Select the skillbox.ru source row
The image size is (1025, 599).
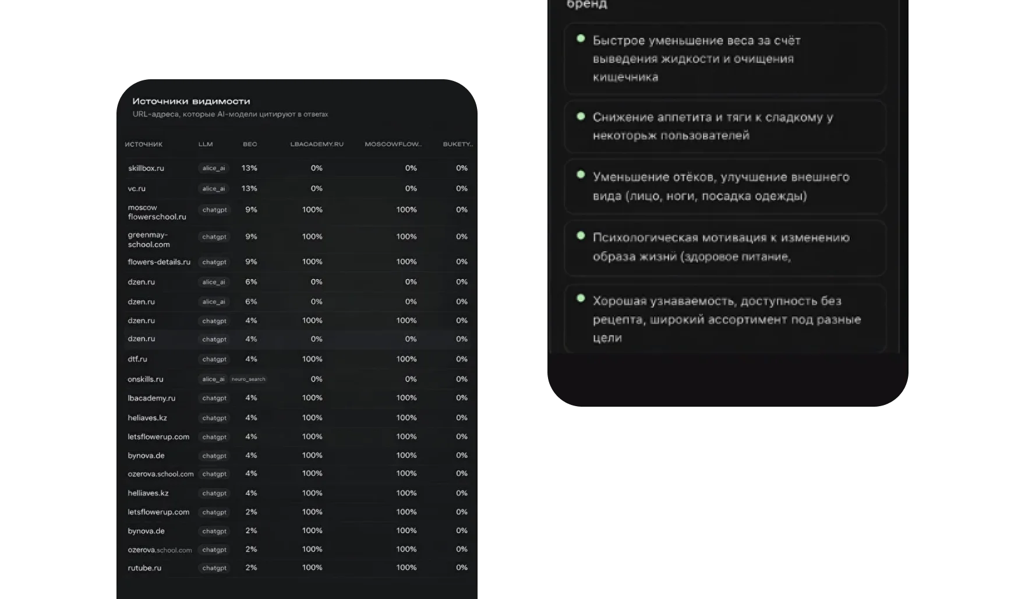(298, 168)
